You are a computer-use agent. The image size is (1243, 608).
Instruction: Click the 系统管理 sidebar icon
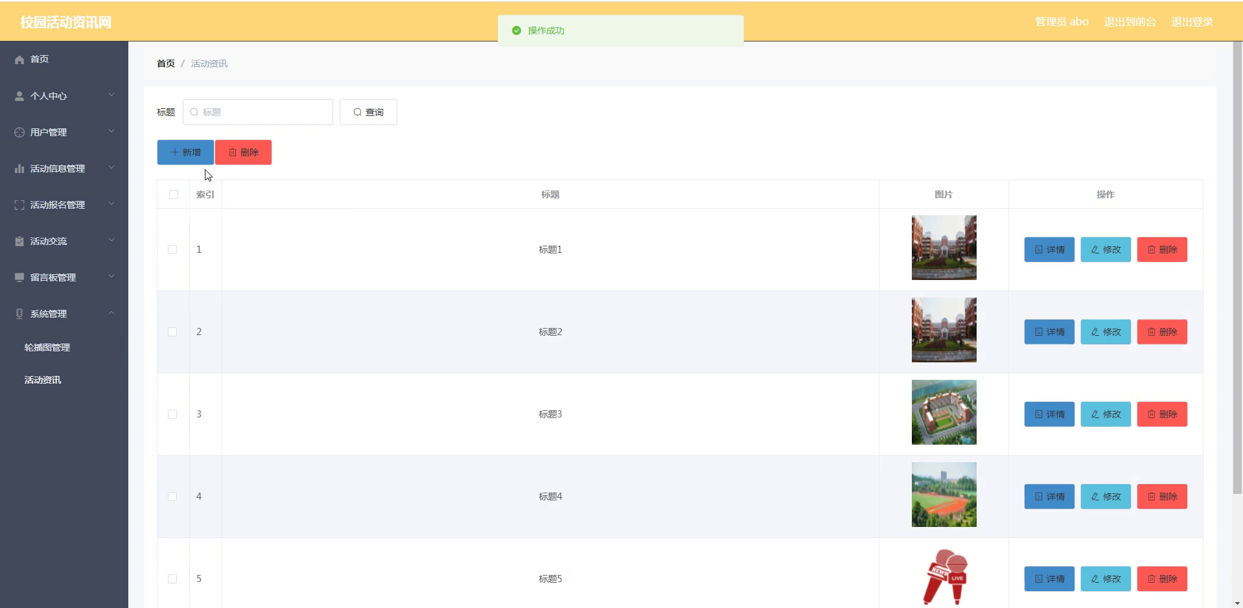pos(19,314)
